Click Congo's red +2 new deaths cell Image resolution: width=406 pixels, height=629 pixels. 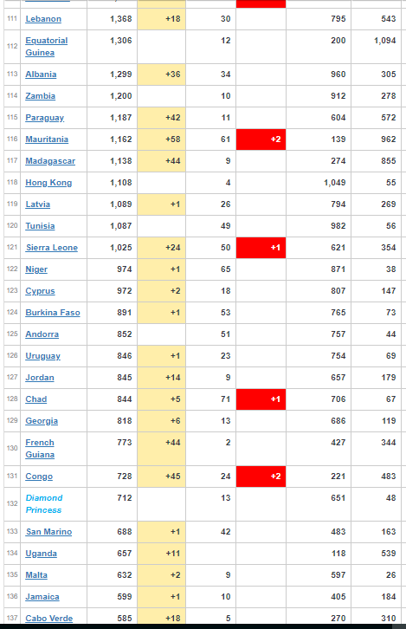click(x=261, y=477)
